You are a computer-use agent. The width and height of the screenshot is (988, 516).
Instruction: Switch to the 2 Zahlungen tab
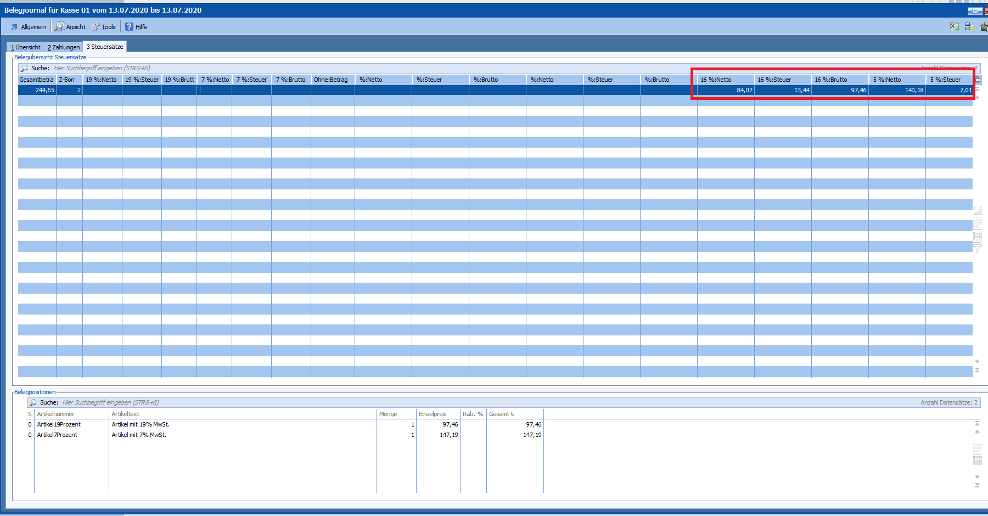(x=64, y=47)
